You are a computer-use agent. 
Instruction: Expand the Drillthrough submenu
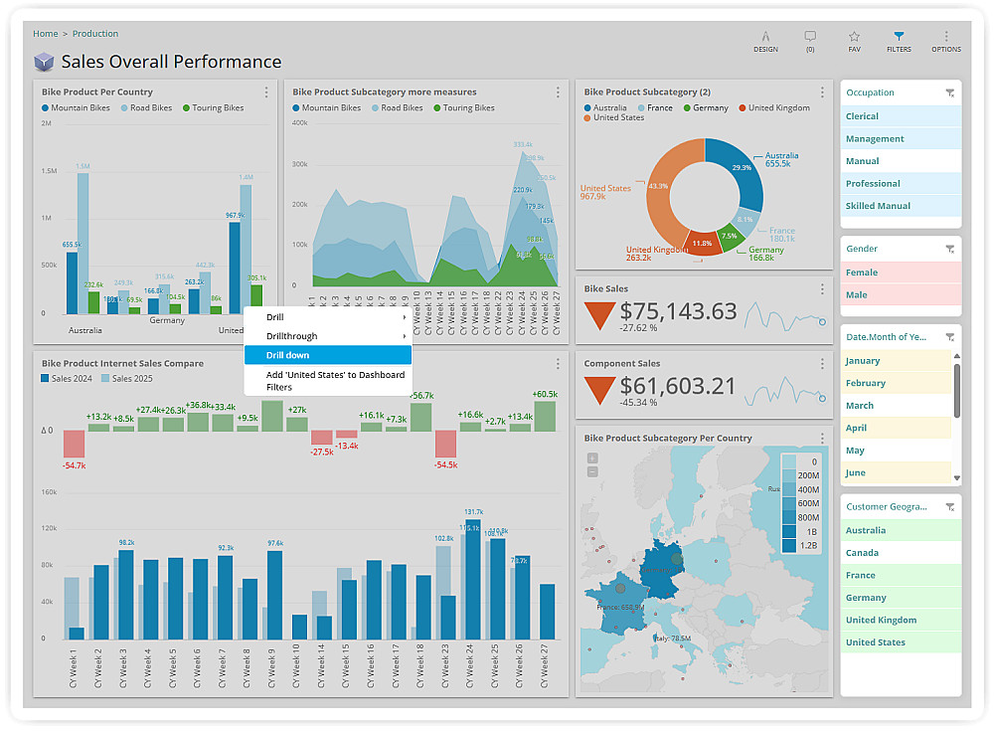[328, 336]
